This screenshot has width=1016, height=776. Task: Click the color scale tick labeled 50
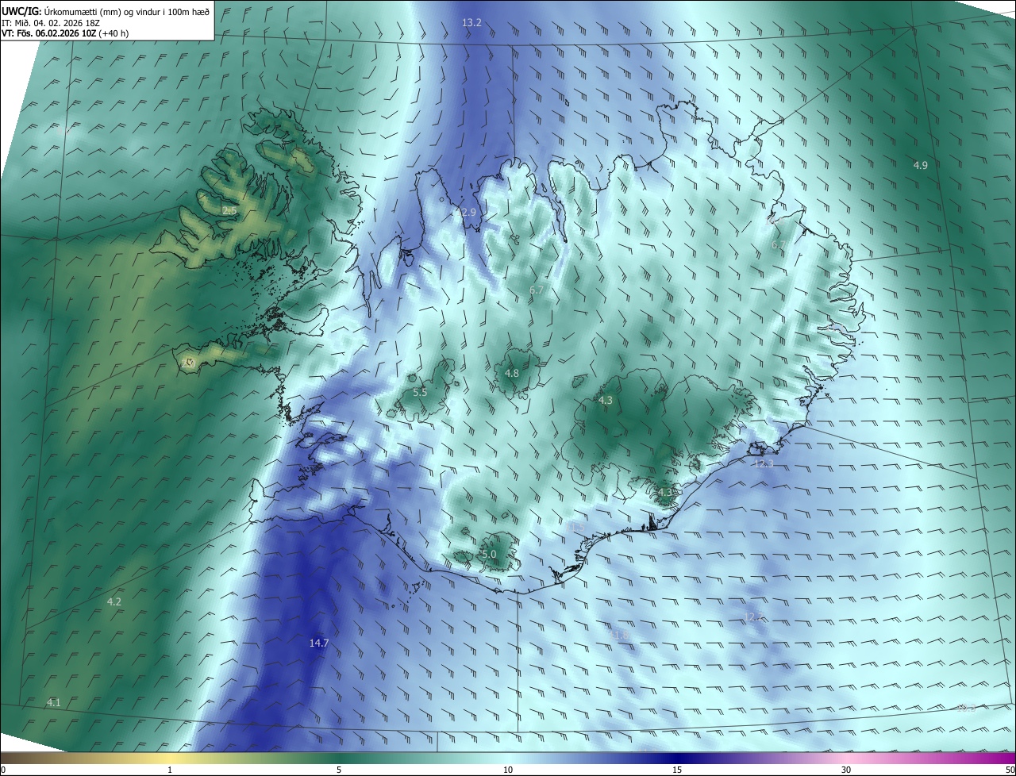click(x=1010, y=770)
